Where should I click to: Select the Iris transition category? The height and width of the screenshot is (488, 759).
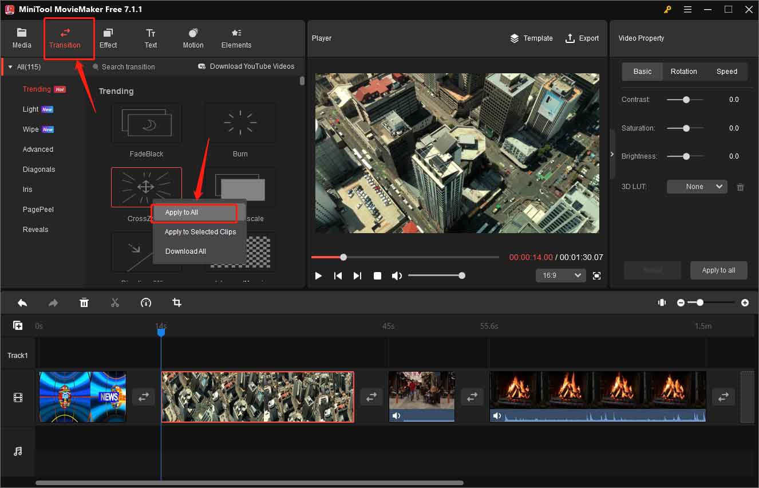pos(27,190)
